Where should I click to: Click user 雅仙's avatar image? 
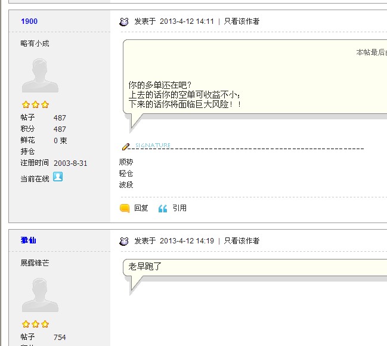click(40, 295)
